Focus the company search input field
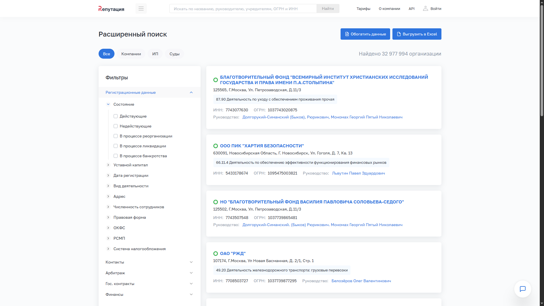Image resolution: width=544 pixels, height=306 pixels. (x=243, y=8)
